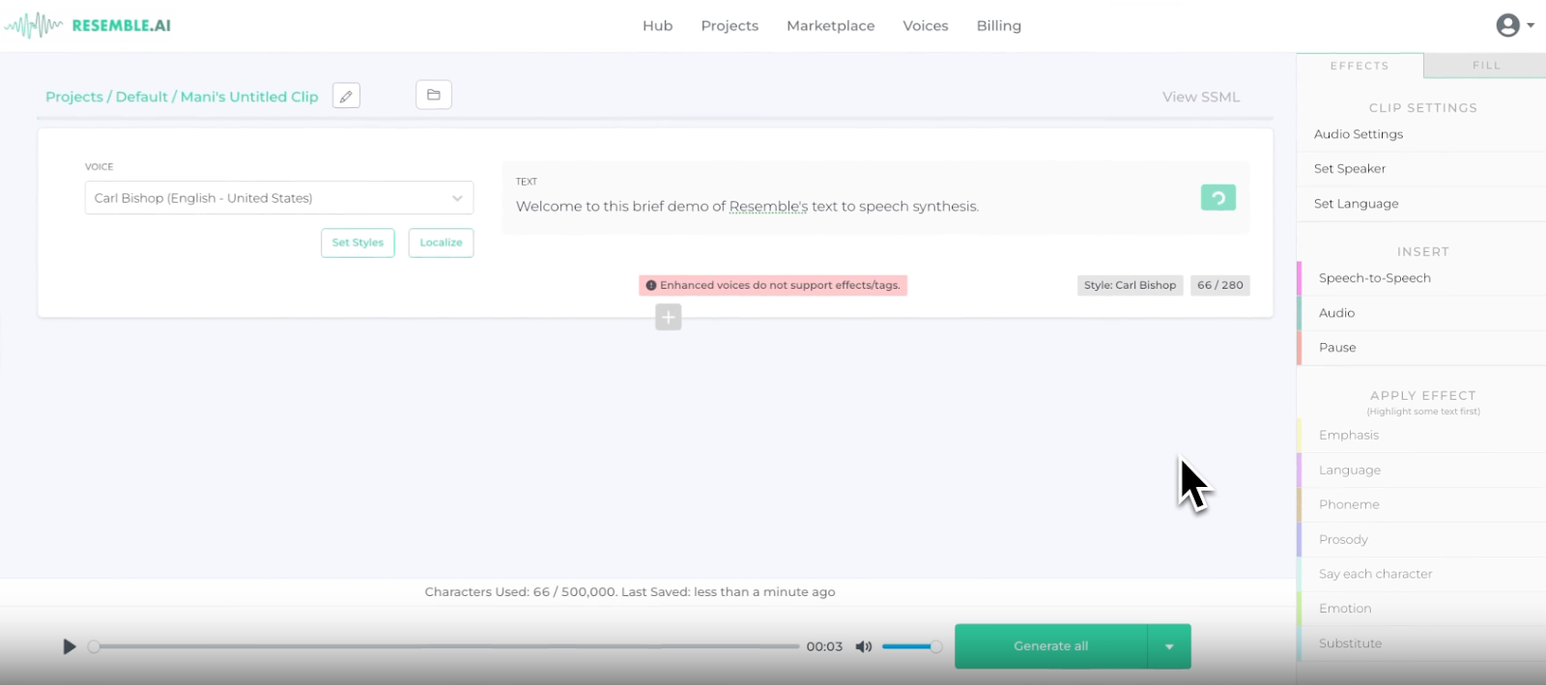Mute audio with the speaker icon

click(x=864, y=646)
